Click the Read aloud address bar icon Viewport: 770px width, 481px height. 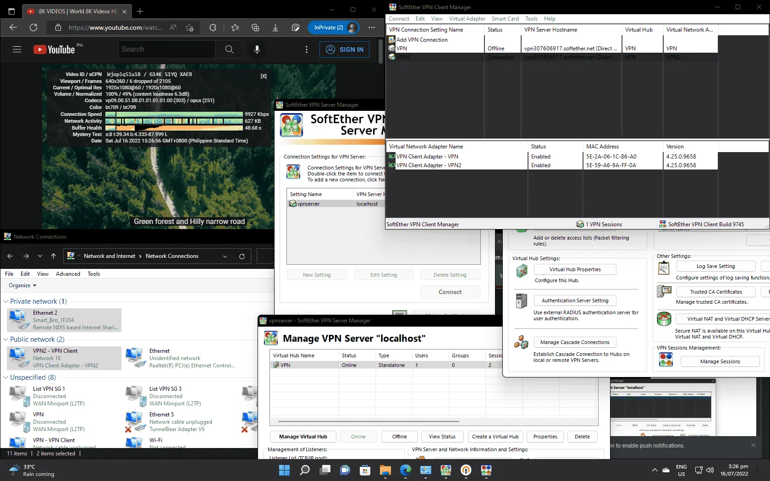click(x=173, y=27)
